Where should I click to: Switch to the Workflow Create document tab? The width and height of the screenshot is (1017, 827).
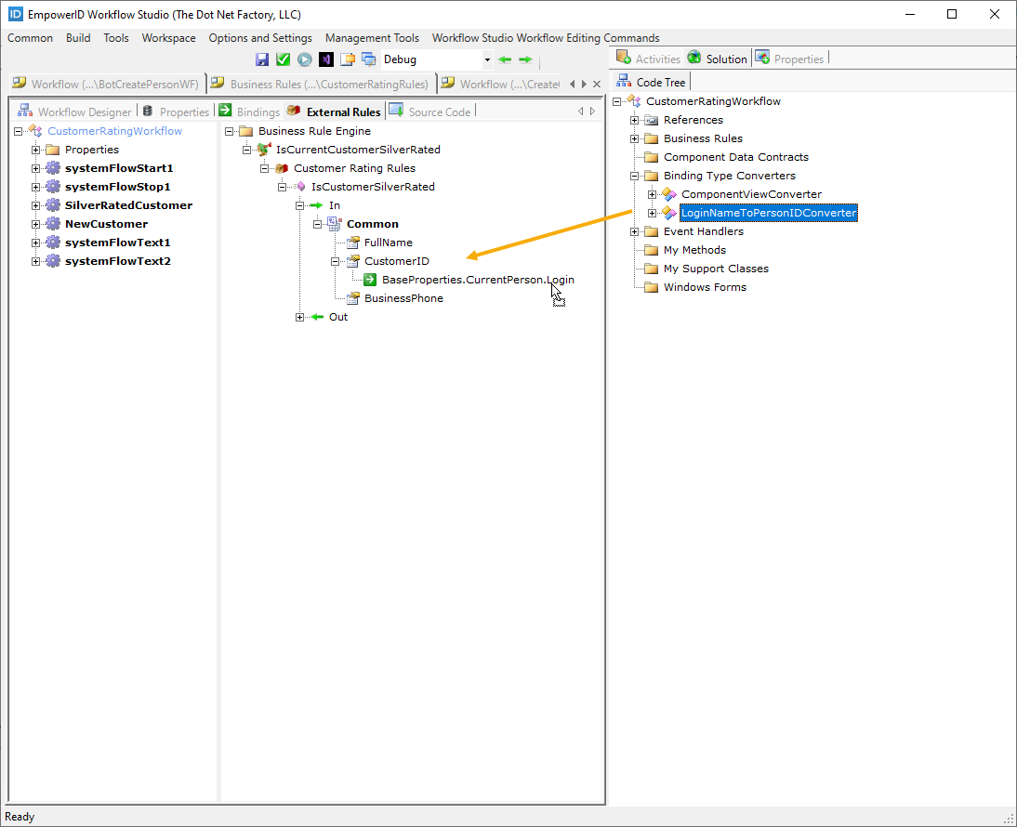[x=500, y=84]
